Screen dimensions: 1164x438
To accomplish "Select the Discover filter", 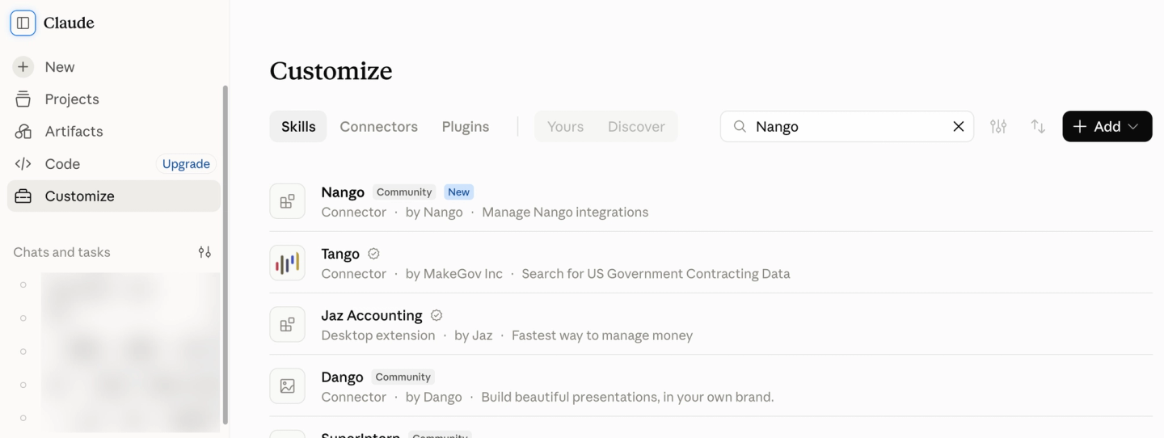I will point(636,126).
